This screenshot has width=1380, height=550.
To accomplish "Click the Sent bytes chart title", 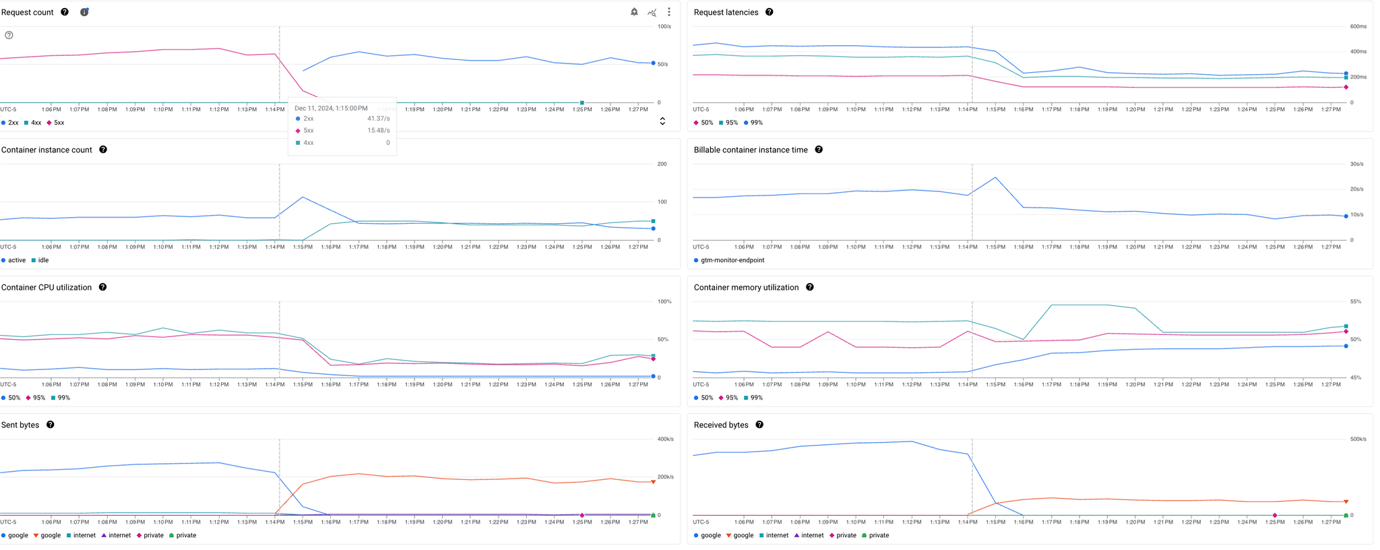I will [x=20, y=425].
